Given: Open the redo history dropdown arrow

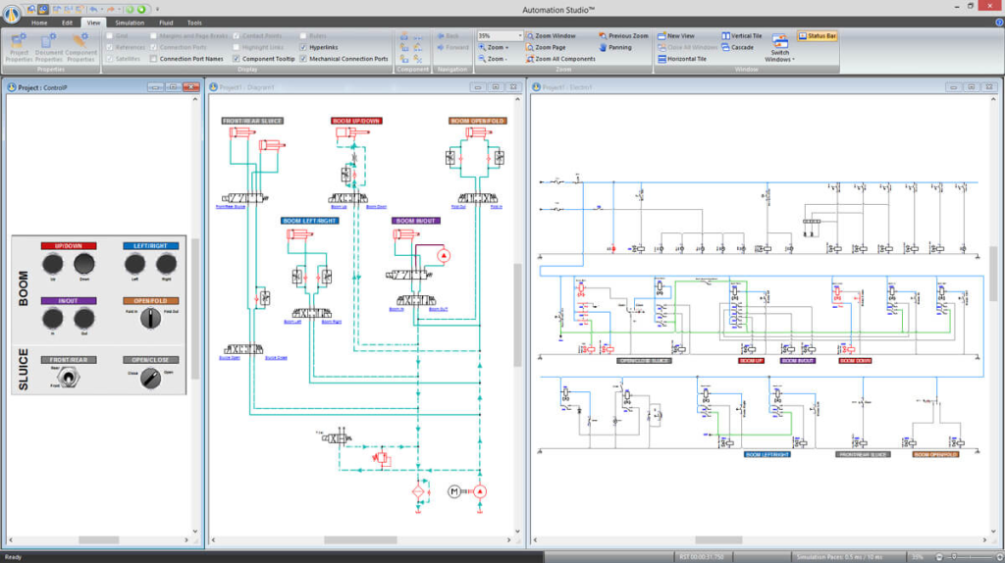Looking at the screenshot, I should point(119,10).
